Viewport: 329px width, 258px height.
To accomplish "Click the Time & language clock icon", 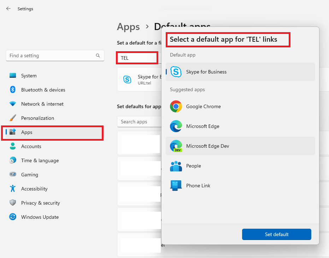I will pos(13,160).
